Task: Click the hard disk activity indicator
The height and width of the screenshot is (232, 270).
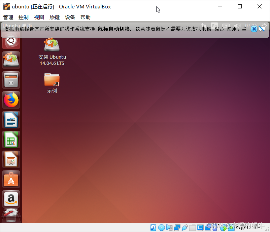Action: [153, 228]
